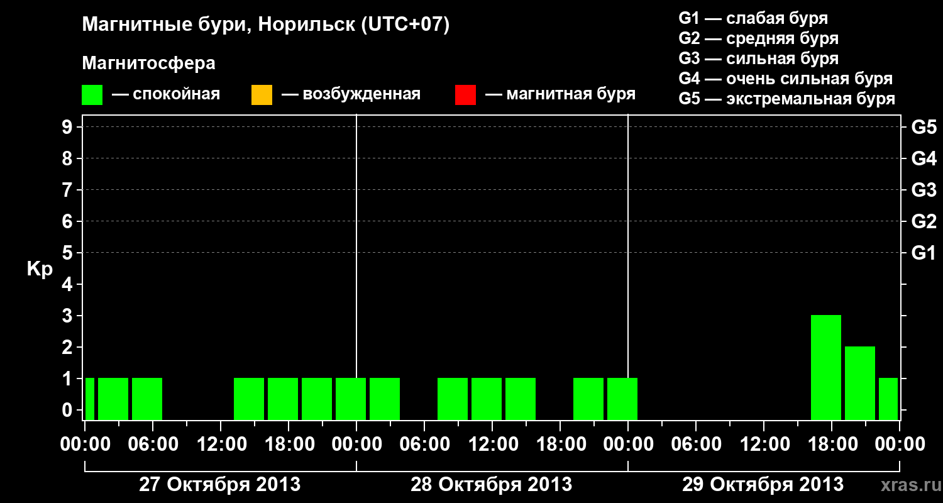Click the bar crossing midnight between 28 and 29 October
The width and height of the screenshot is (943, 503).
tap(622, 399)
